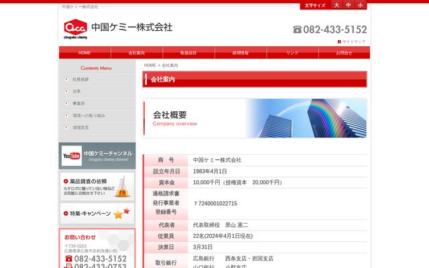Click the 代表取締役 representative name value
429x268 pixels.
pos(221,225)
